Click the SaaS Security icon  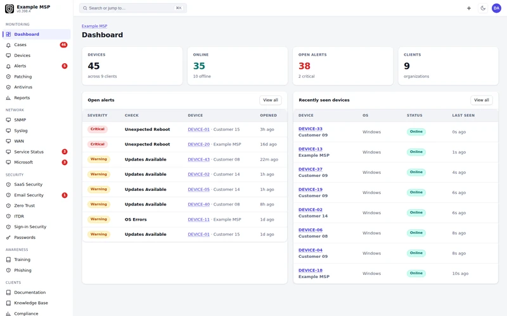pyautogui.click(x=8, y=185)
